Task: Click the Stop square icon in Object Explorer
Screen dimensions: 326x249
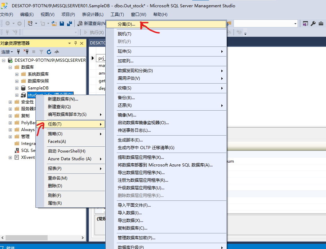Action: [34, 52]
